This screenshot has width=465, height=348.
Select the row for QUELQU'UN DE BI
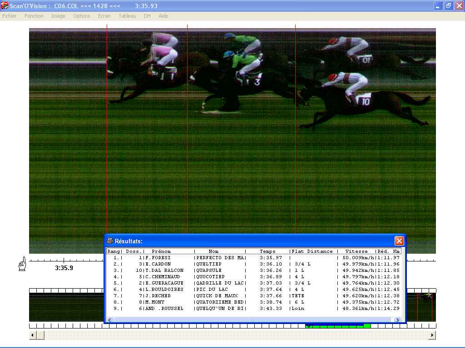point(253,308)
